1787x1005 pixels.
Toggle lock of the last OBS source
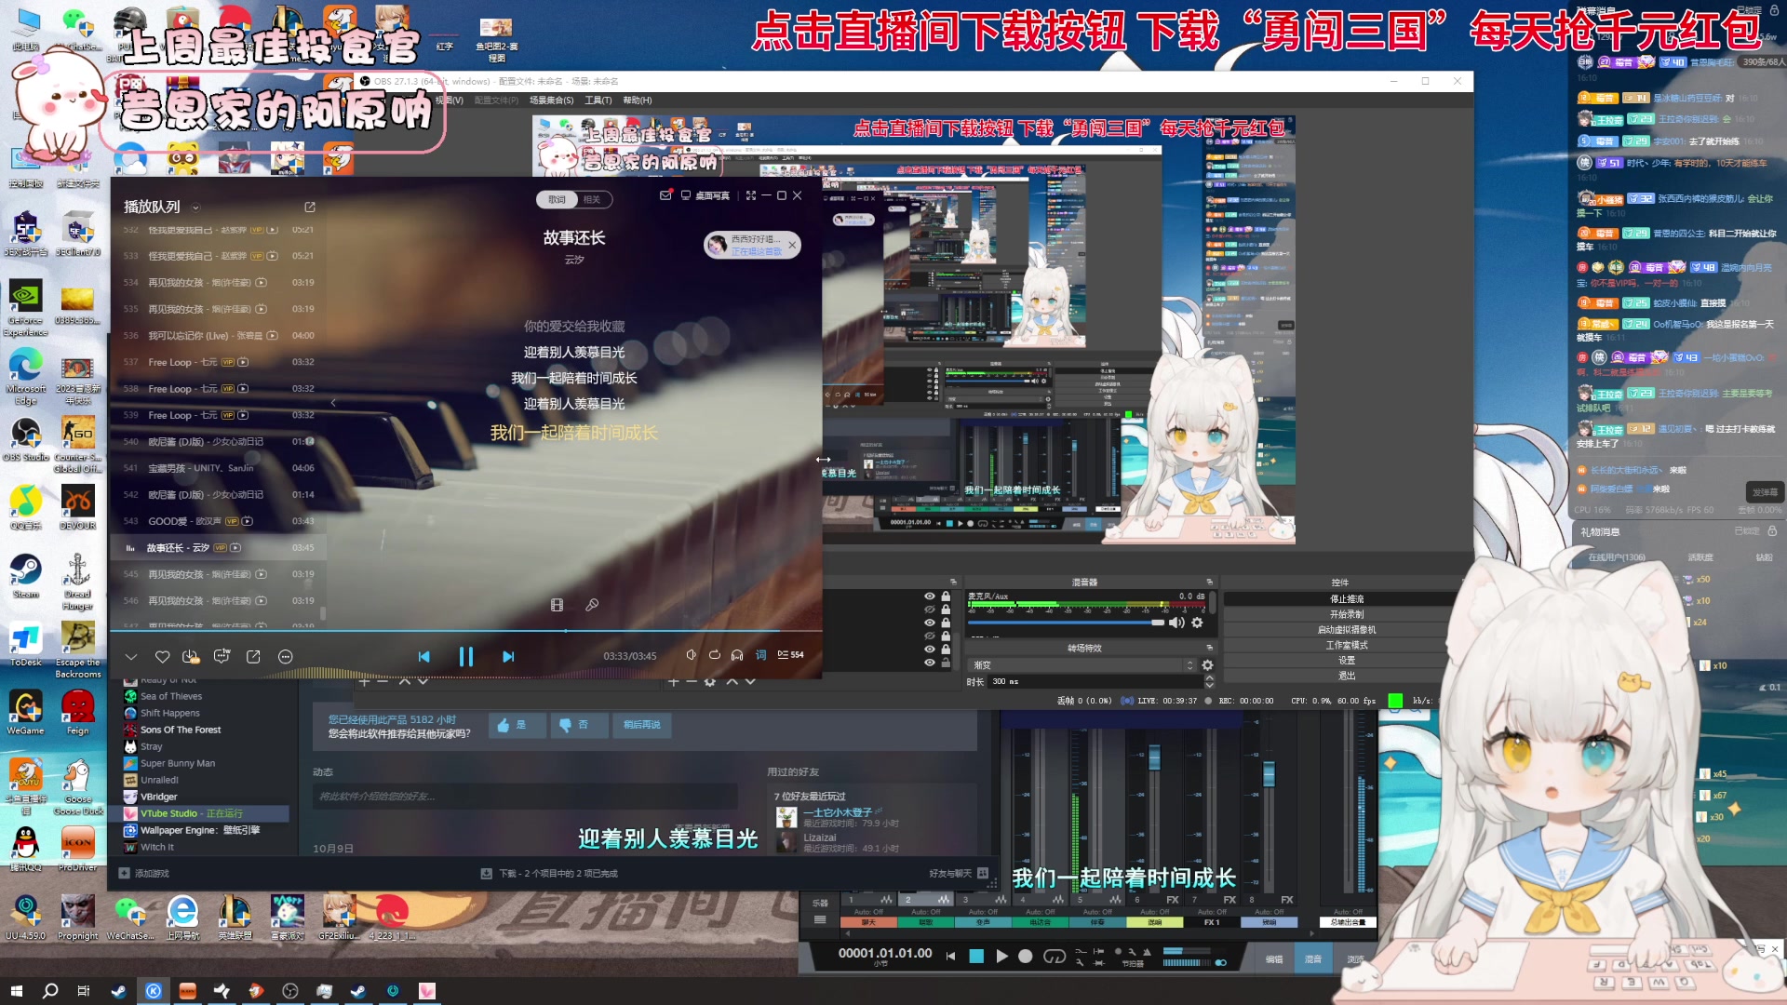(946, 663)
